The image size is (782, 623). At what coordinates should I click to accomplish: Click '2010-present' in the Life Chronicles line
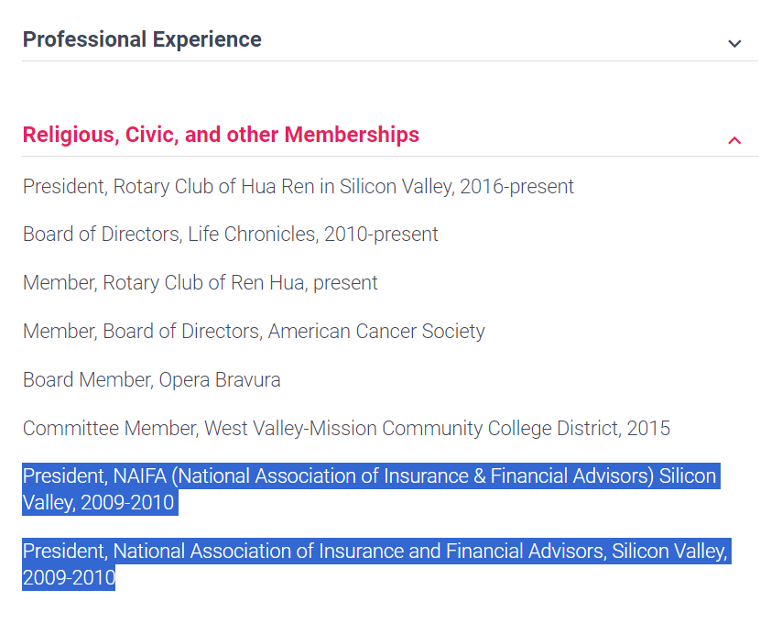pyautogui.click(x=381, y=234)
